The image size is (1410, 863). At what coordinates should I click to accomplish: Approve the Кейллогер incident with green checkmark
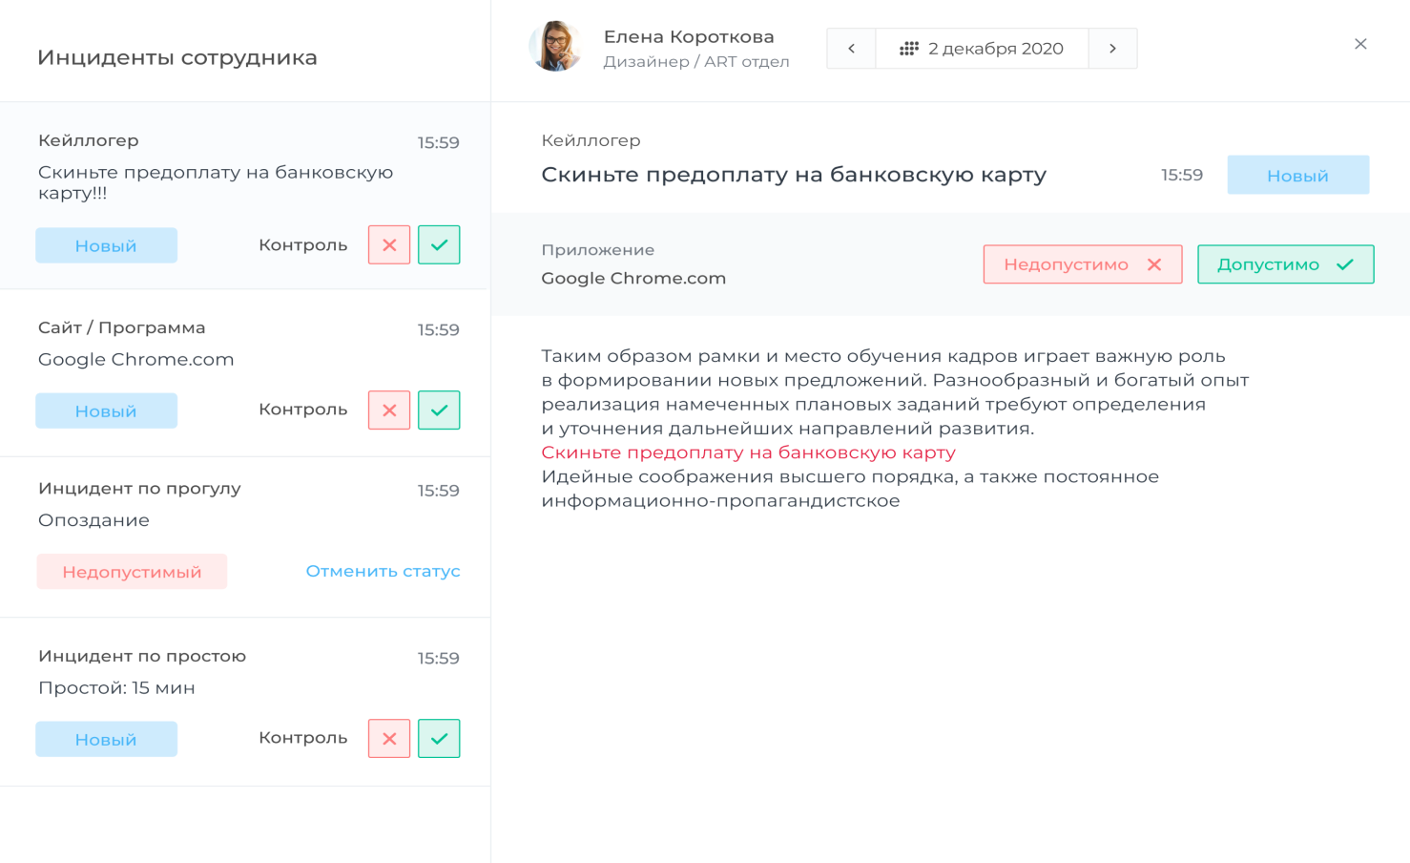pos(439,244)
